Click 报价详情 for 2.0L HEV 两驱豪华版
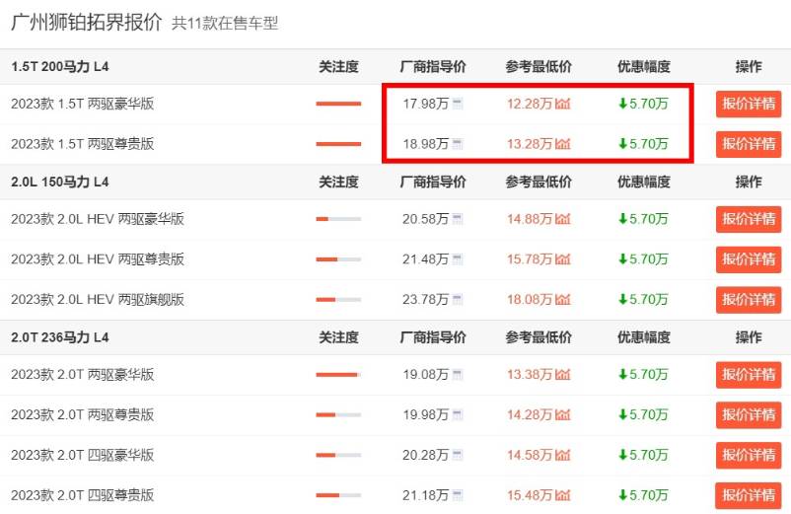 click(x=749, y=219)
